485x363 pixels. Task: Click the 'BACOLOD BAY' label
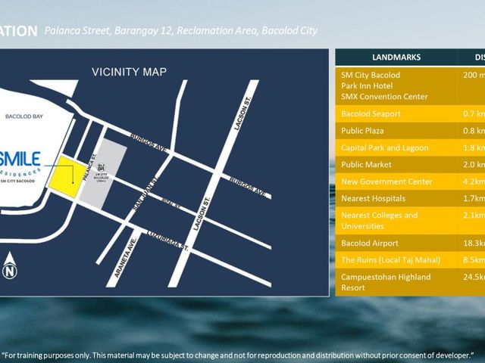(24, 116)
